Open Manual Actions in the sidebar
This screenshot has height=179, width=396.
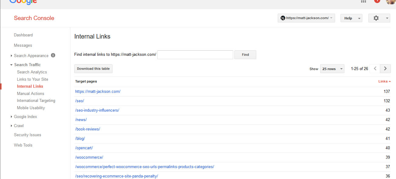coord(31,93)
